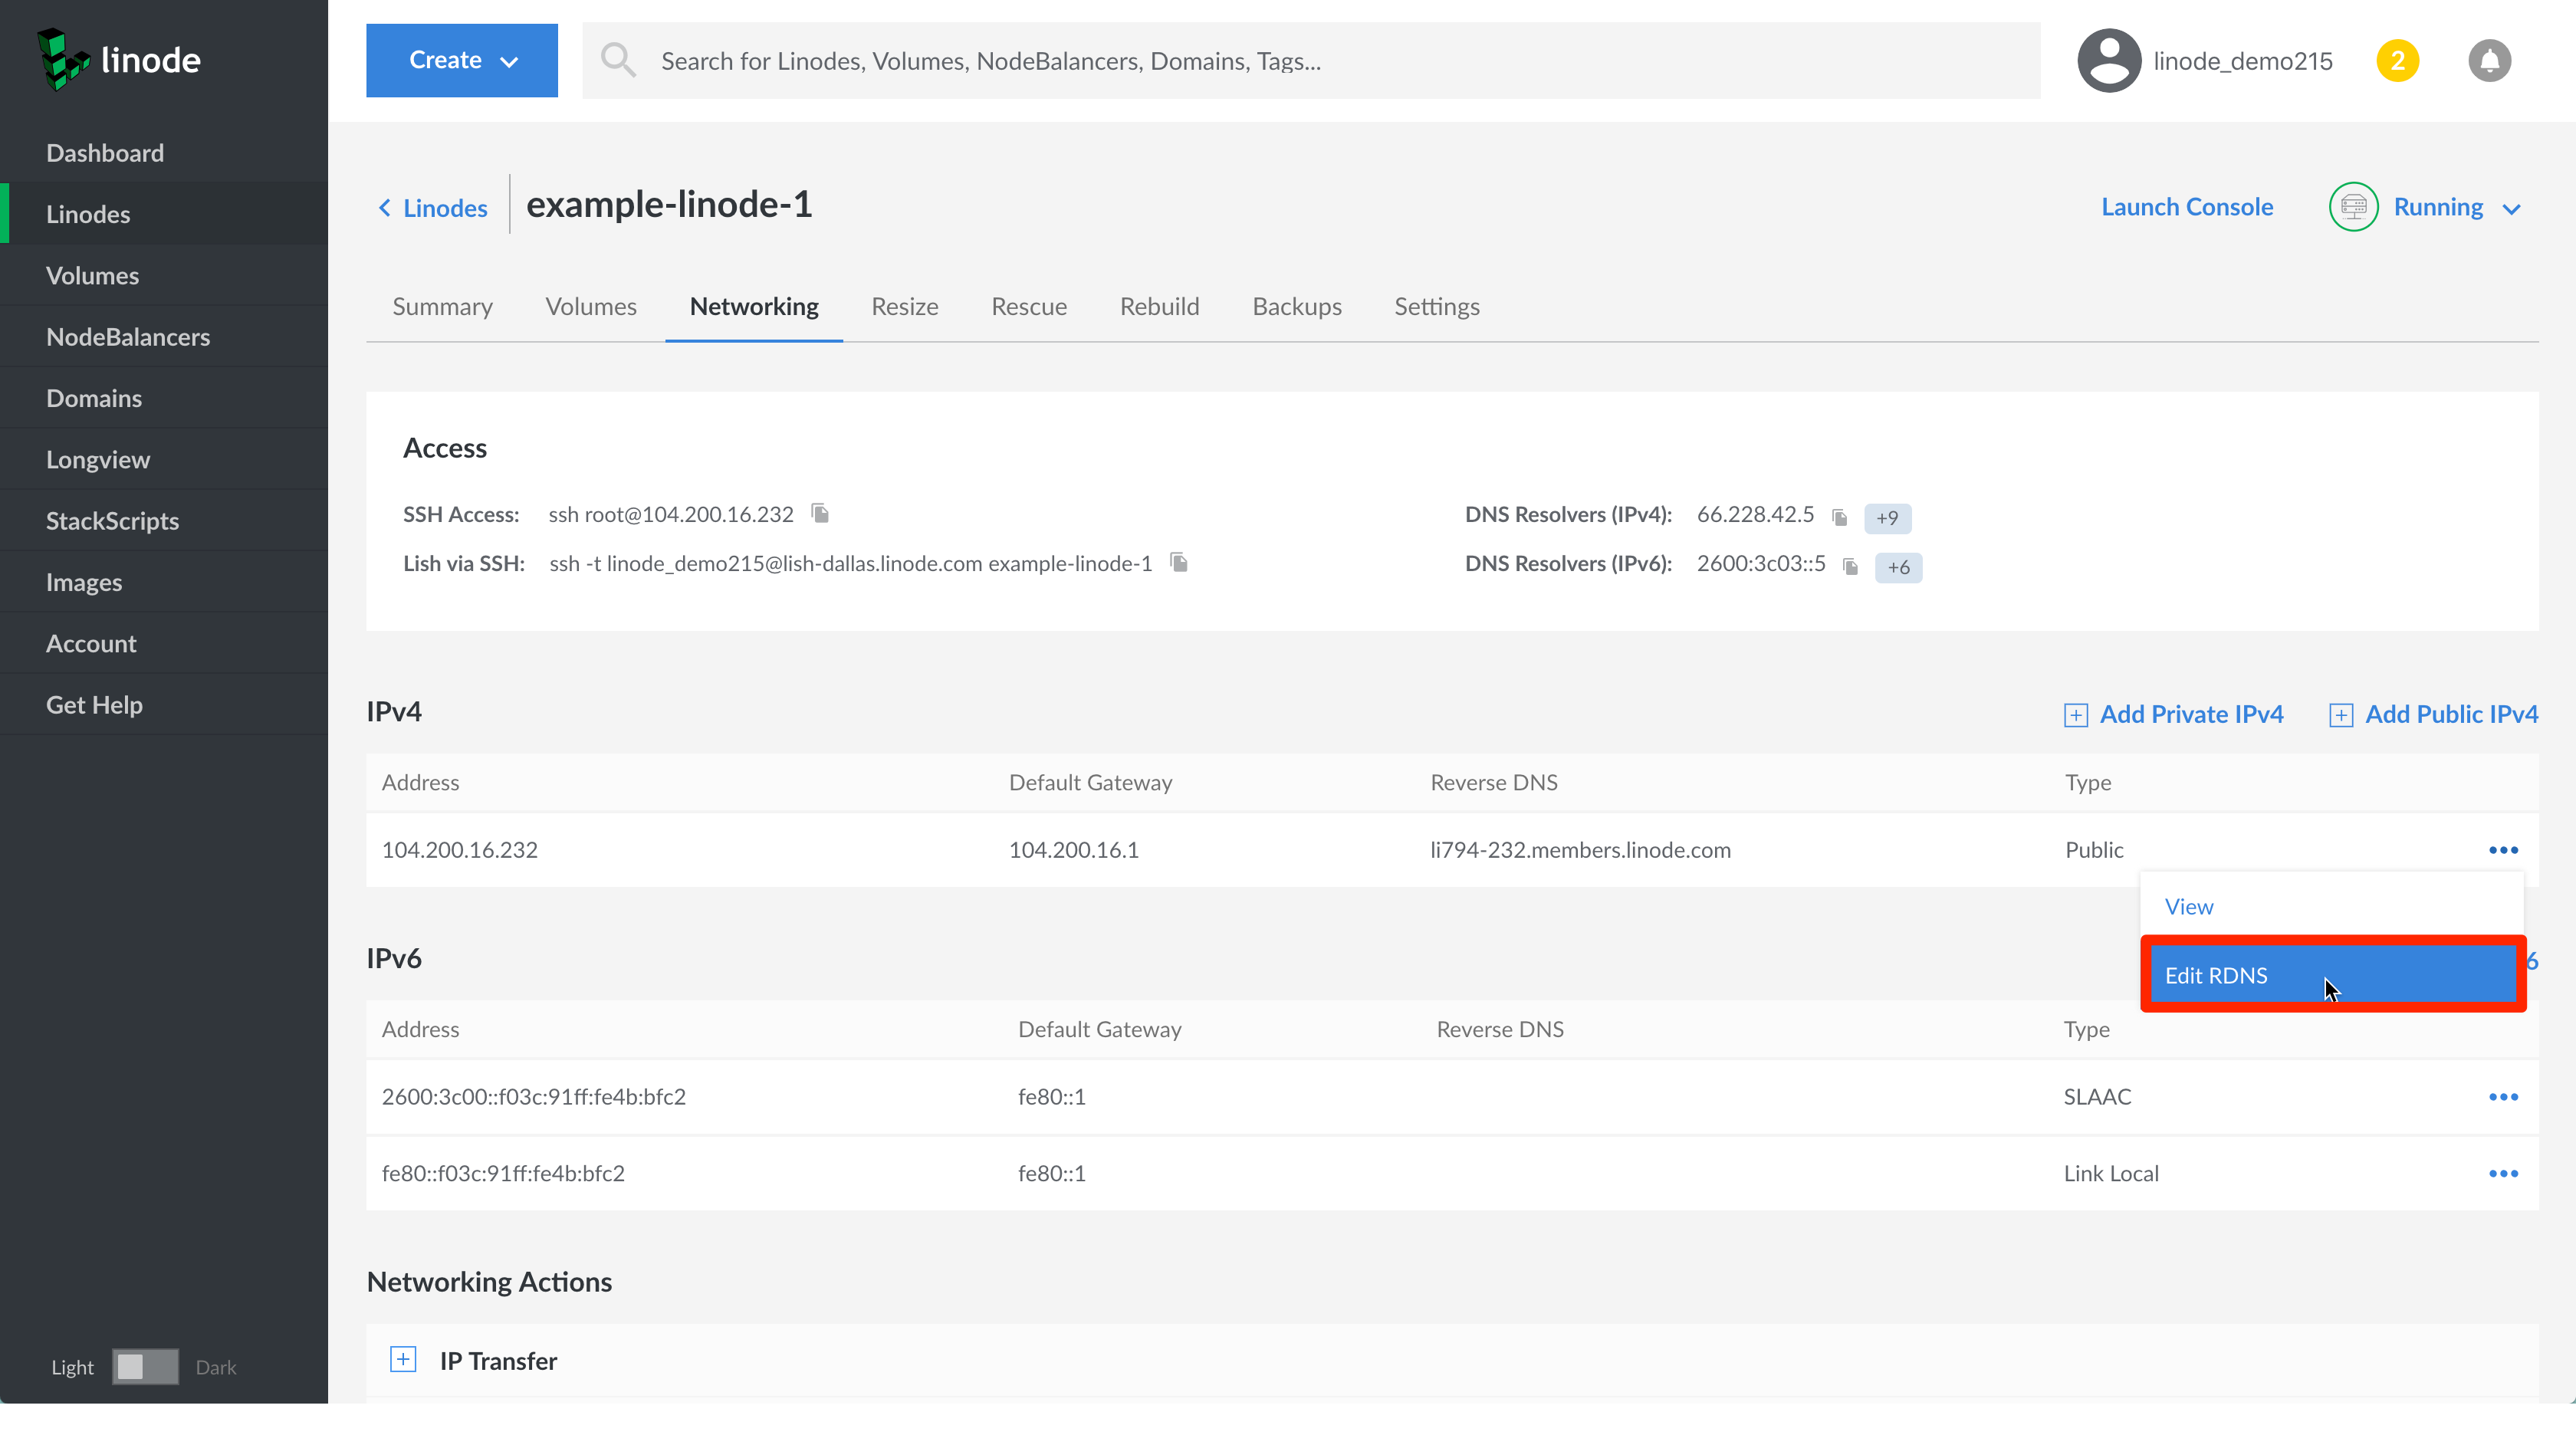Copy the IPv4 DNS resolver address

1839,516
